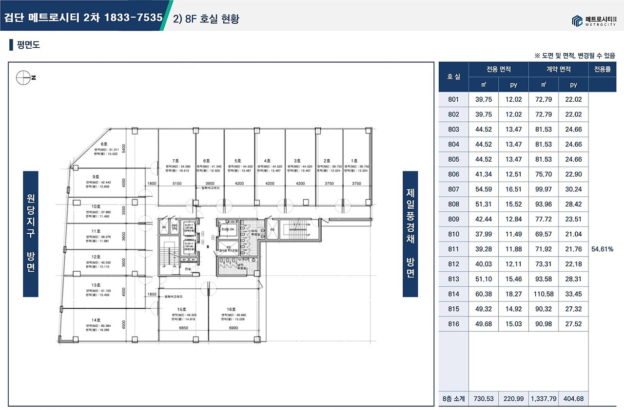The image size is (624, 410).
Task: Click the 제일풍경채 방면 side banner
Action: click(x=410, y=234)
